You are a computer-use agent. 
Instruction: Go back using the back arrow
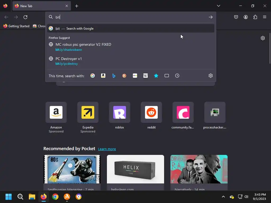6,17
